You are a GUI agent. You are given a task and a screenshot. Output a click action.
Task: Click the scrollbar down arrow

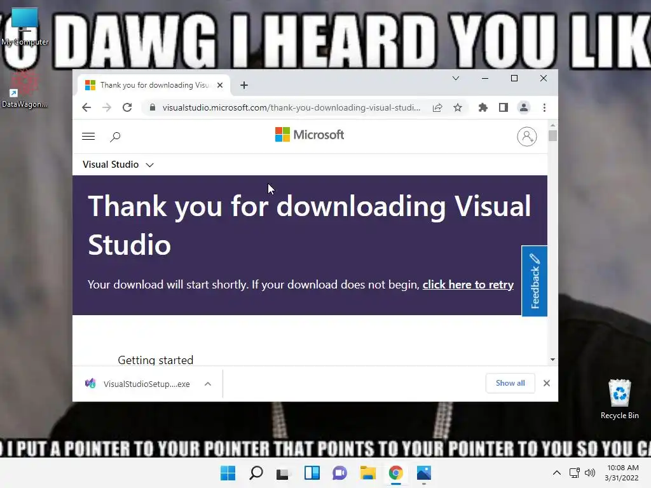(552, 360)
